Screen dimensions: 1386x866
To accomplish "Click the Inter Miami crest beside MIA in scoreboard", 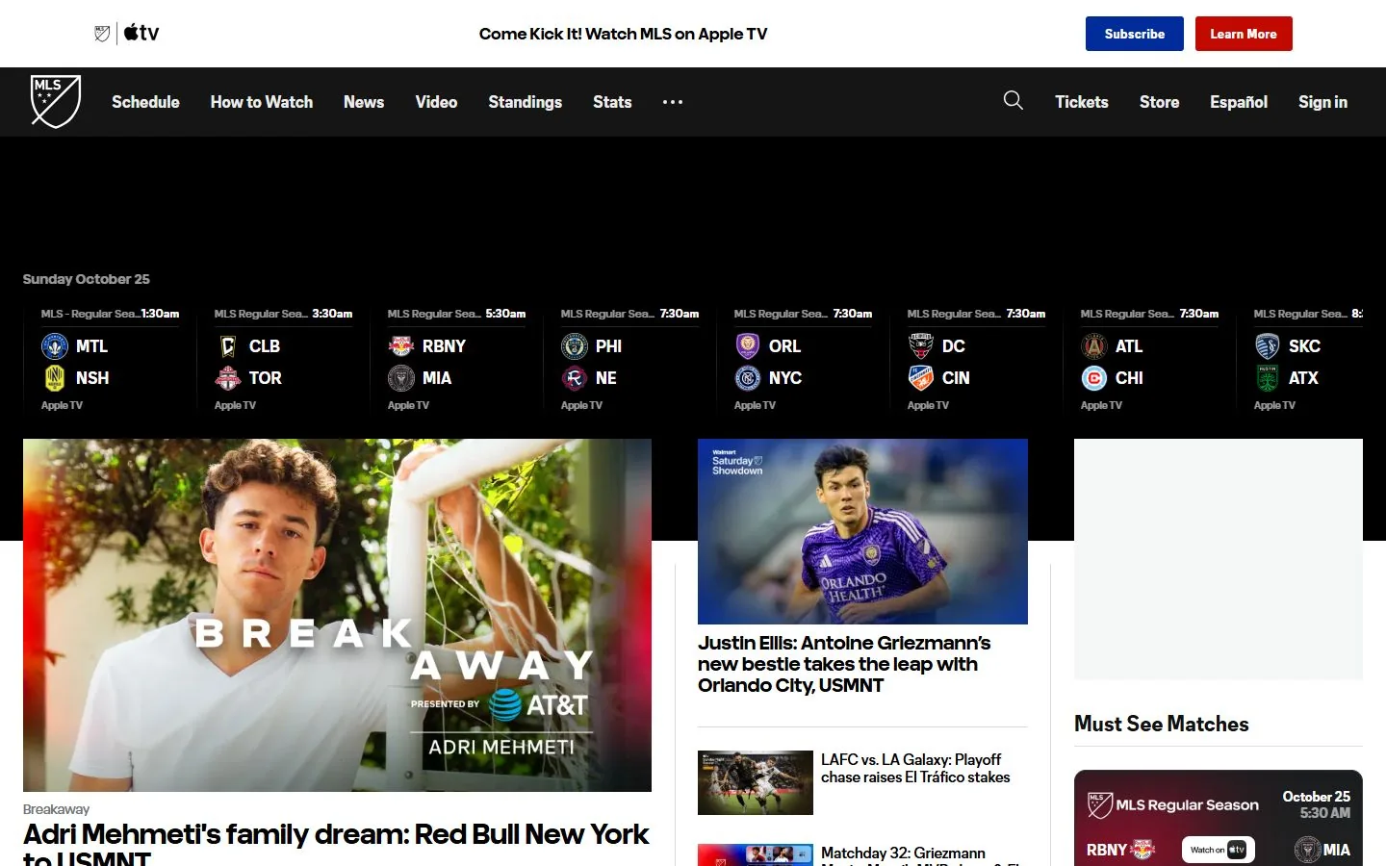I will (x=401, y=378).
